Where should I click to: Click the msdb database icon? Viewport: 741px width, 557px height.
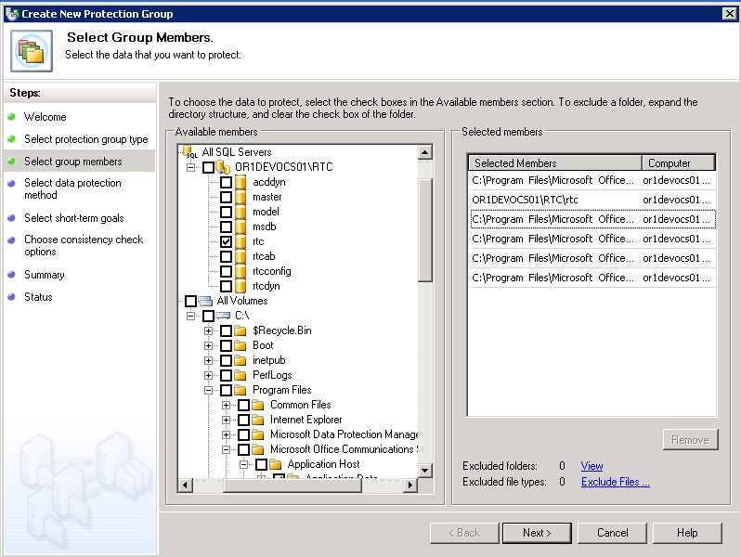[240, 227]
